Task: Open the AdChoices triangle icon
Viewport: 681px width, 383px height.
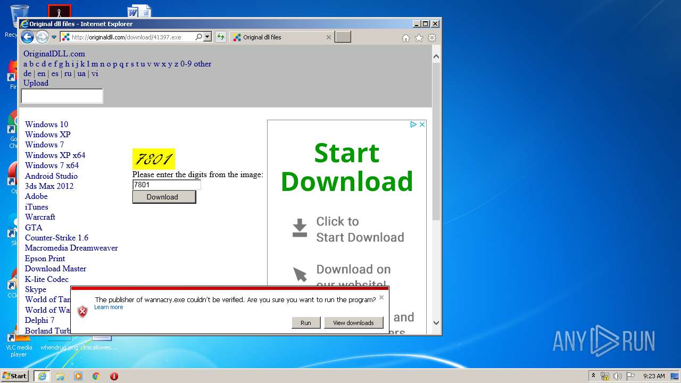Action: [413, 124]
